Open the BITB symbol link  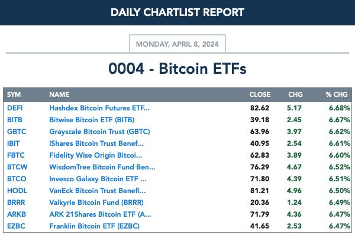[15, 120]
